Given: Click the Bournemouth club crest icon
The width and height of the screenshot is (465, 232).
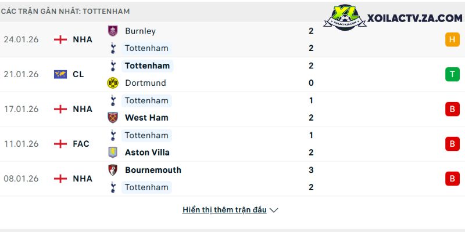Looking at the screenshot, I should click(x=113, y=170).
